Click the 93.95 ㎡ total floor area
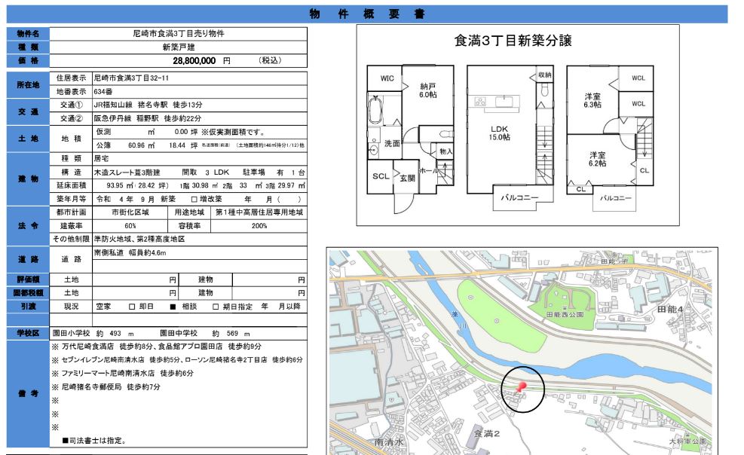 point(120,185)
